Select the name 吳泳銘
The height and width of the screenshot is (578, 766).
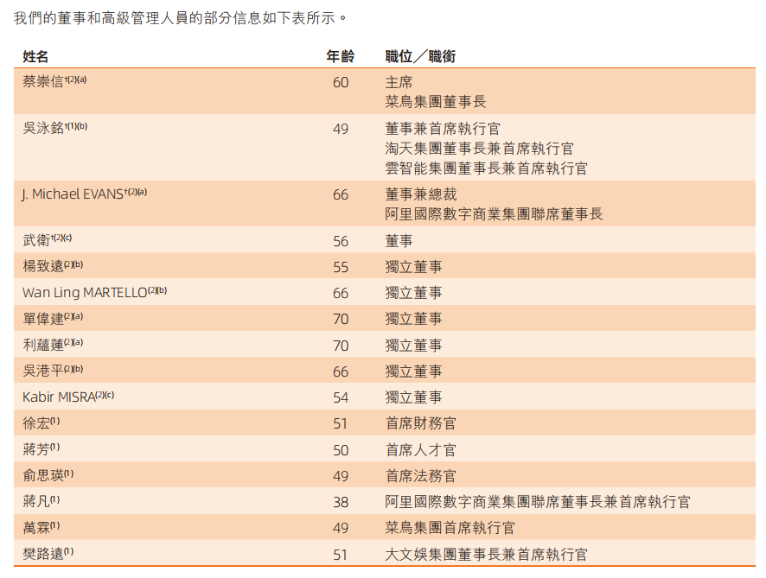click(x=43, y=128)
